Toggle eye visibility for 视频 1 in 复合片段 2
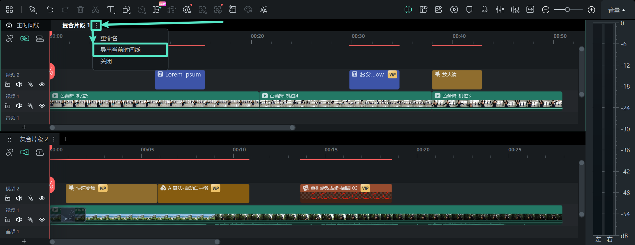The image size is (635, 245). (42, 220)
